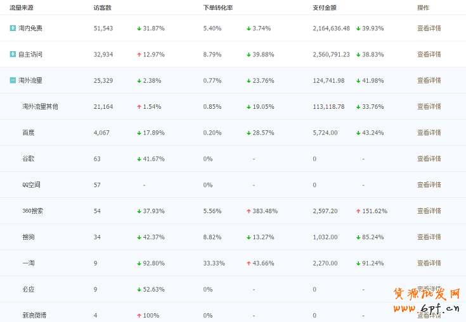Screen dimensions: 466x322
Task: Open 查看详情 for 360搜索 row
Action: [x=429, y=211]
